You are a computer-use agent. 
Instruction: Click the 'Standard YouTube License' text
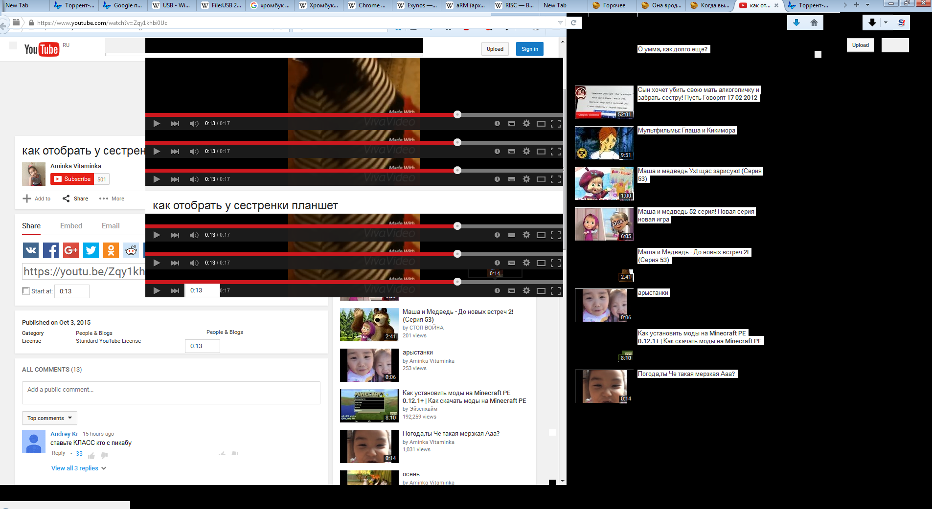(x=108, y=341)
